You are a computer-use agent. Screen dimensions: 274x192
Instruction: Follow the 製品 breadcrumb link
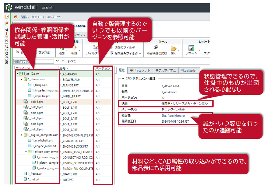coord(23,17)
